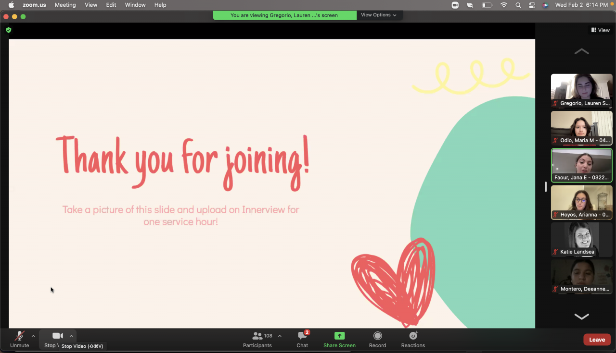Leave the meeting
This screenshot has height=353, width=616.
pyautogui.click(x=597, y=340)
